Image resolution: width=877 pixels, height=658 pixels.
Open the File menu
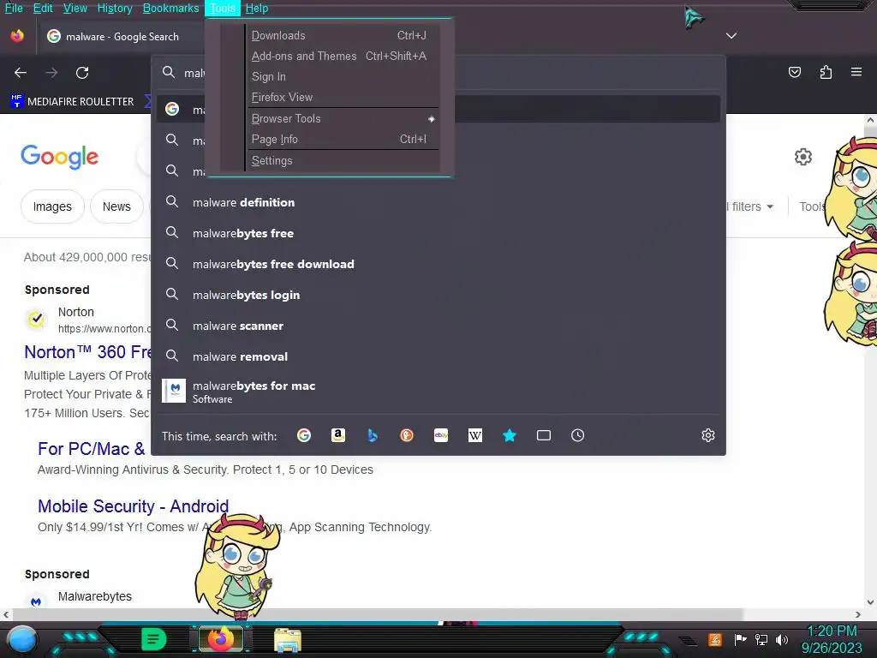(14, 8)
